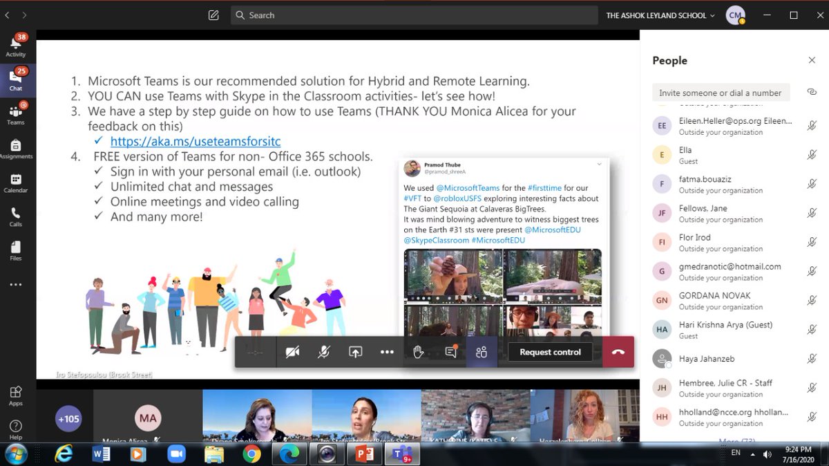Click Request control button

click(x=551, y=352)
